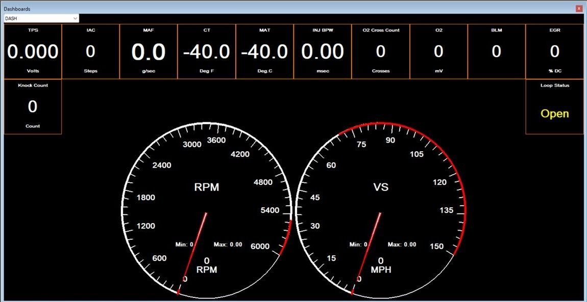Click the MAF g/sec readout tile
The width and height of the screenshot is (587, 302).
(x=149, y=51)
